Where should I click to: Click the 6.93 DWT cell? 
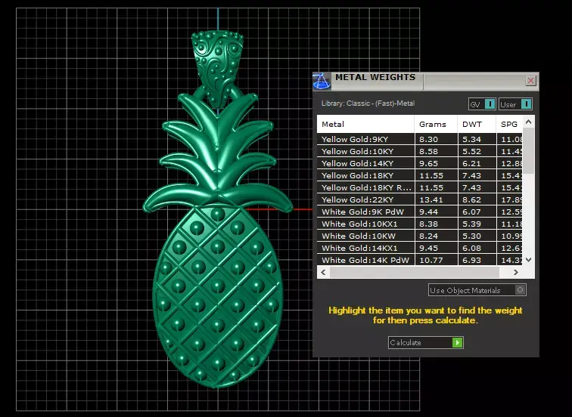(x=477, y=260)
